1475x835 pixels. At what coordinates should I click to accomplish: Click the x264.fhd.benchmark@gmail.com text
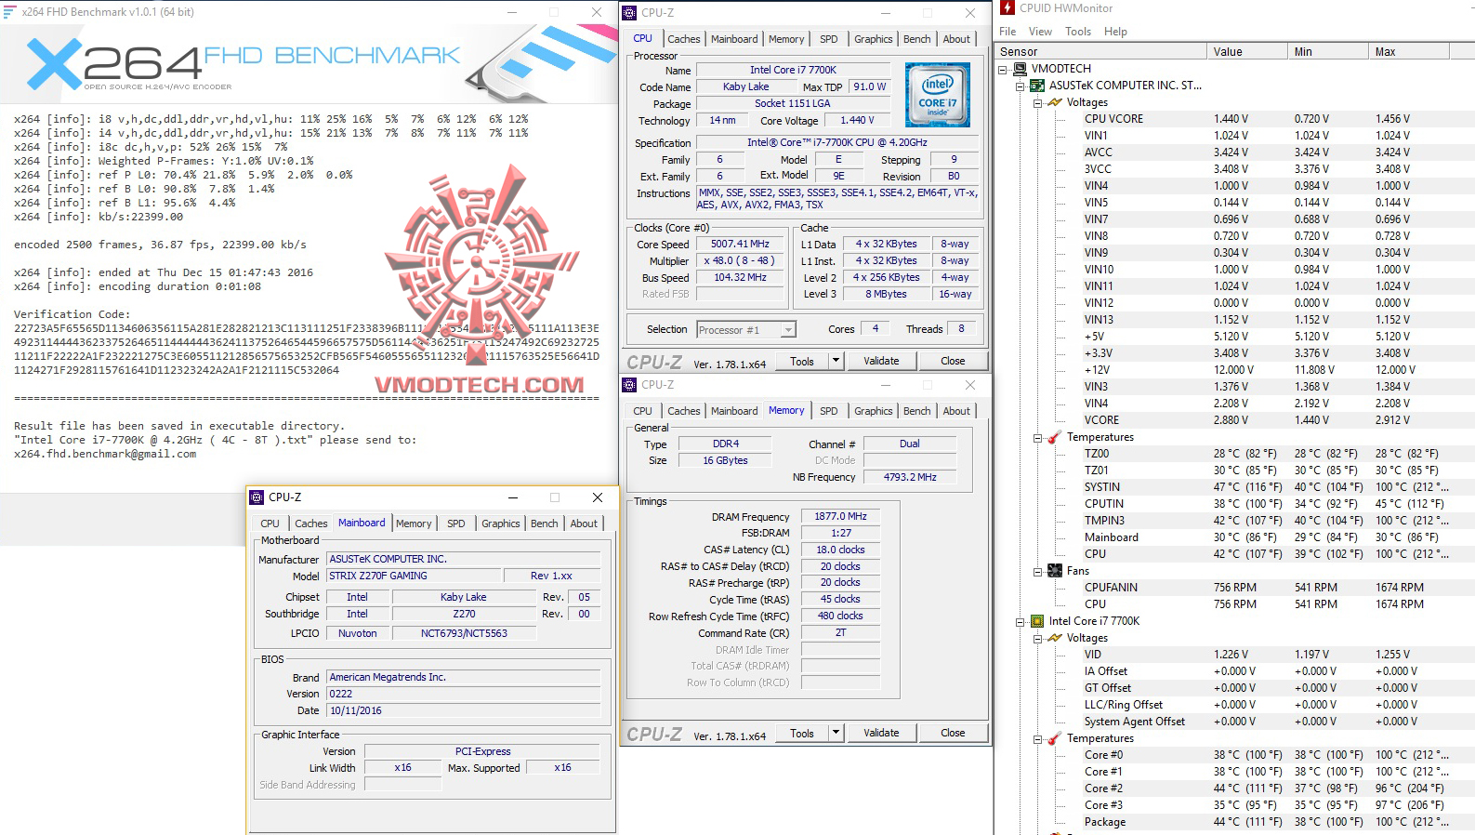105,454
